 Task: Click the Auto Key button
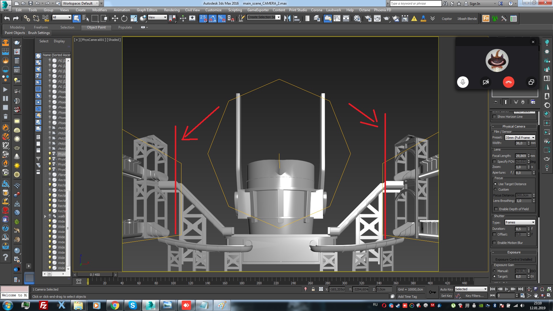(x=446, y=289)
